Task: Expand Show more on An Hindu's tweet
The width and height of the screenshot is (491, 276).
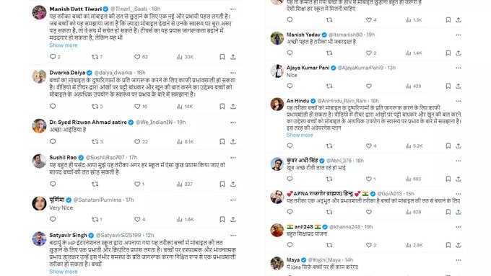Action: coord(300,135)
